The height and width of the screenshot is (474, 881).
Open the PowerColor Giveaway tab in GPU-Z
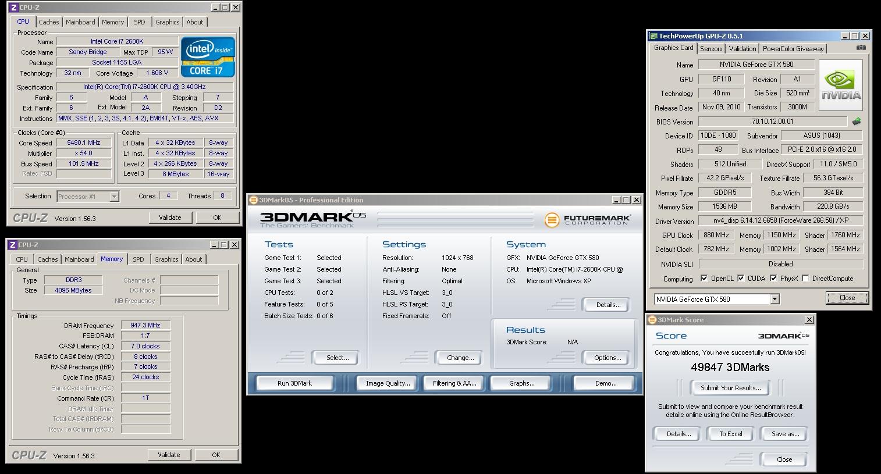(793, 49)
